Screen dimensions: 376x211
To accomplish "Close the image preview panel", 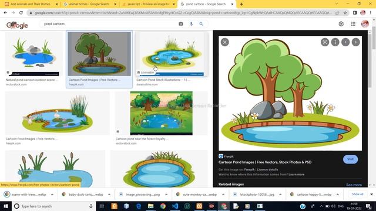I will pyautogui.click(x=224, y=42).
